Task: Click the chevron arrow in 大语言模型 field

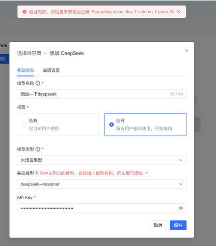Action: click(181, 160)
